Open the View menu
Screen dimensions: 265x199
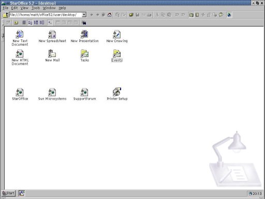pyautogui.click(x=24, y=8)
